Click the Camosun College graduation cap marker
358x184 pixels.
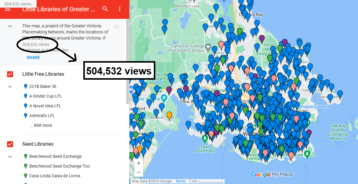(208, 47)
